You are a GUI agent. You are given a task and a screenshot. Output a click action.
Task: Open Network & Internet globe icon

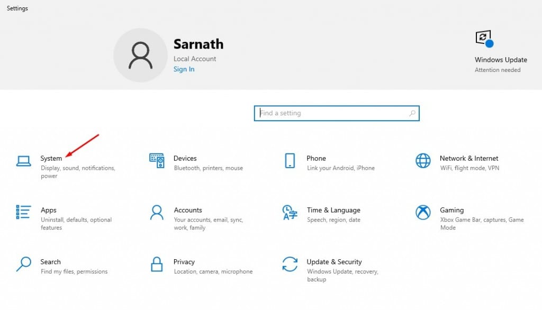pos(423,161)
